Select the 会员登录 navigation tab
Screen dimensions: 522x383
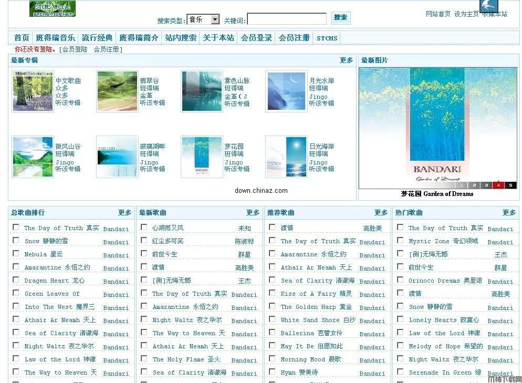pos(256,37)
